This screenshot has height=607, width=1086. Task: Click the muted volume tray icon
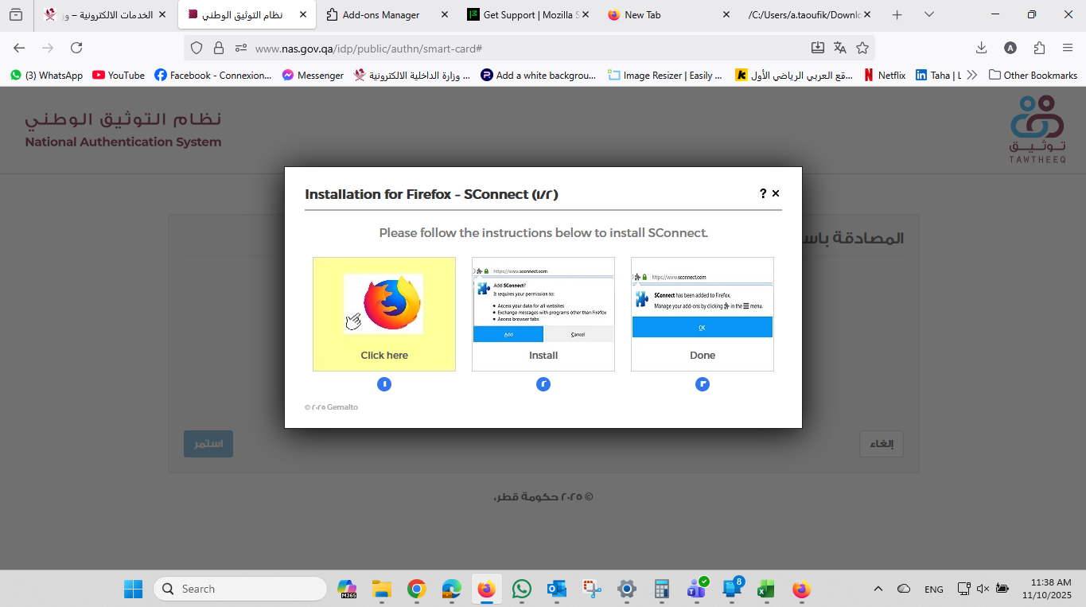[x=983, y=589]
